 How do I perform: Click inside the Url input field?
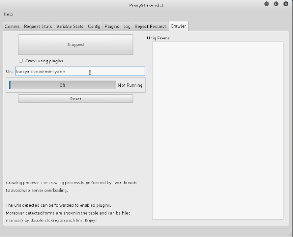[80, 71]
